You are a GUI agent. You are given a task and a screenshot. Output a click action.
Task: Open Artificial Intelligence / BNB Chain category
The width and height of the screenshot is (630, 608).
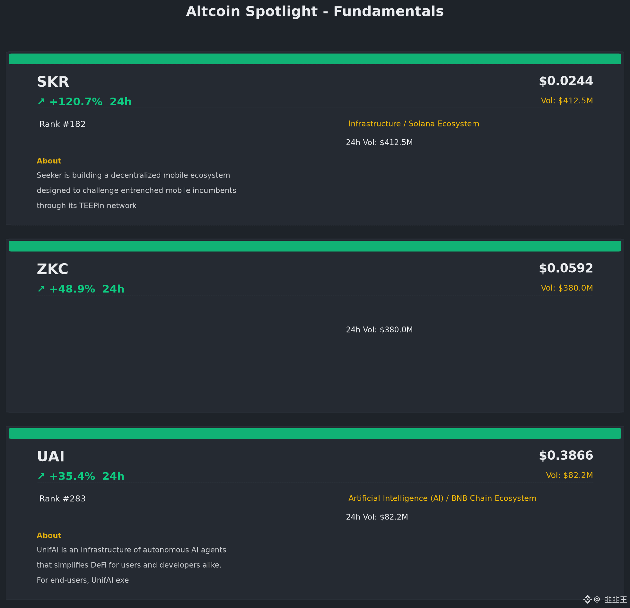point(442,498)
